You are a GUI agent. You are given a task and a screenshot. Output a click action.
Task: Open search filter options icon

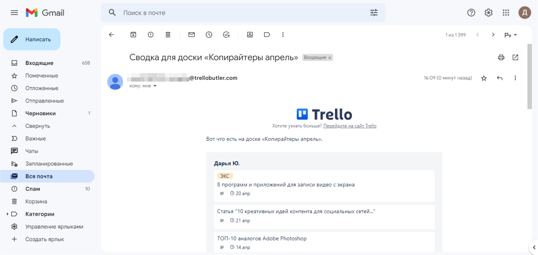tap(374, 13)
